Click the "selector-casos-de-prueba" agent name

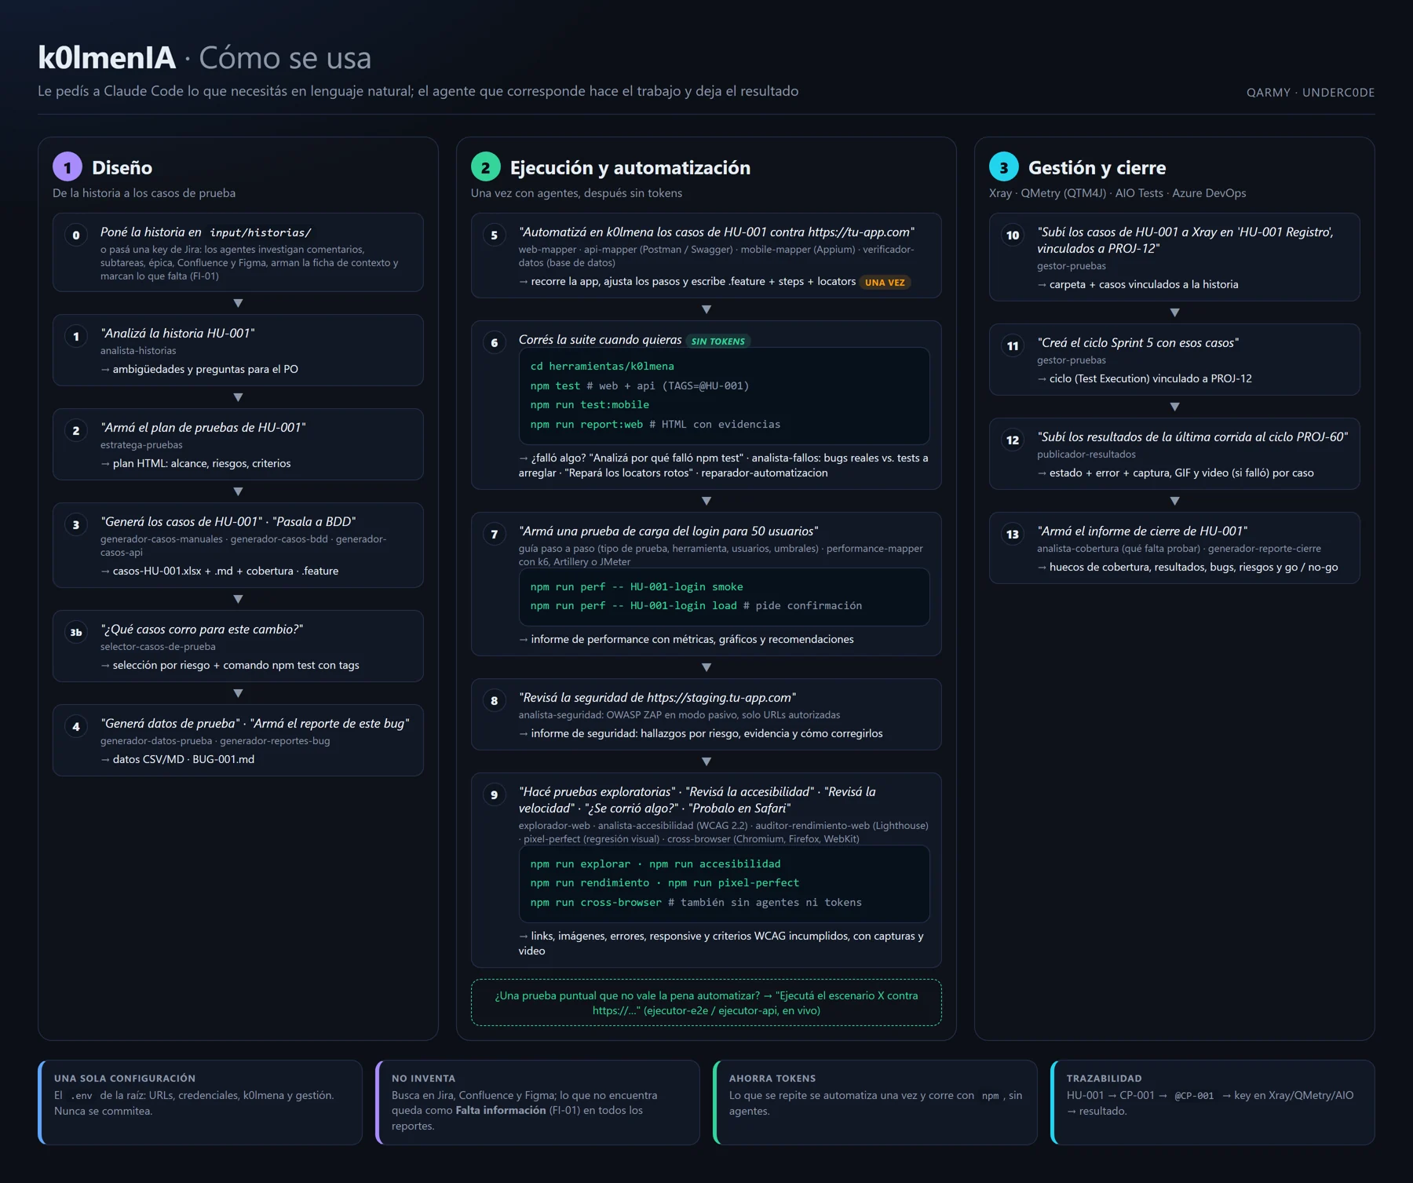click(158, 647)
